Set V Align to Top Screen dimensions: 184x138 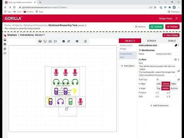[158, 88]
